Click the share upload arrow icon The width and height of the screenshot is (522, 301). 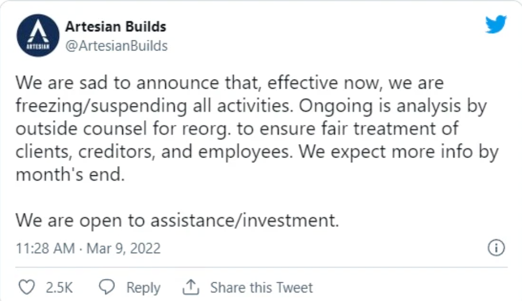[x=191, y=287]
